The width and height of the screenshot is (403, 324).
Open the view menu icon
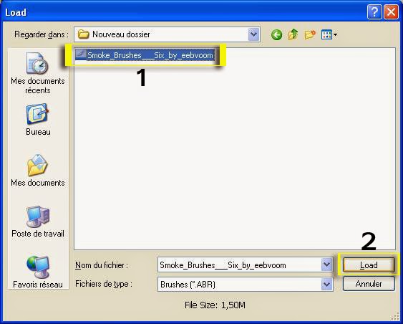point(329,34)
